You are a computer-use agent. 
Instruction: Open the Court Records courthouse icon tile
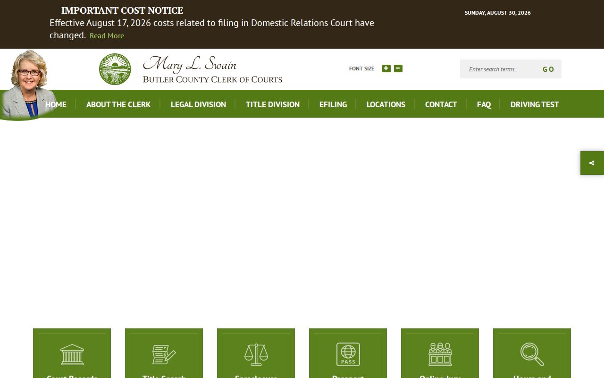[72, 353]
